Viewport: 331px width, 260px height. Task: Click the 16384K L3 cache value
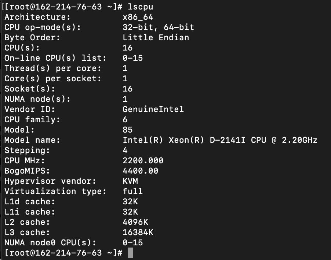click(138, 232)
